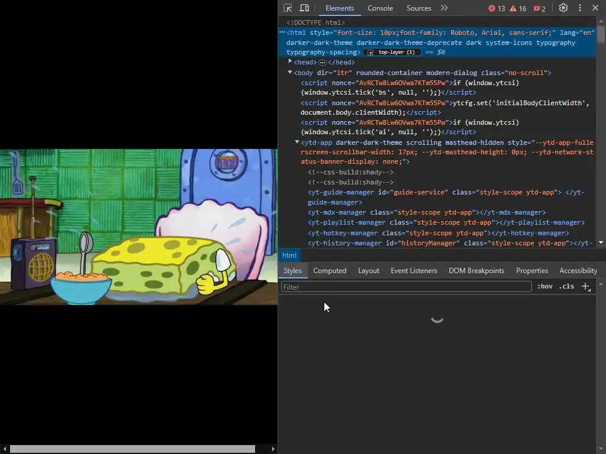Click the SpongeBob video frame
The width and height of the screenshot is (606, 454).
138,227
